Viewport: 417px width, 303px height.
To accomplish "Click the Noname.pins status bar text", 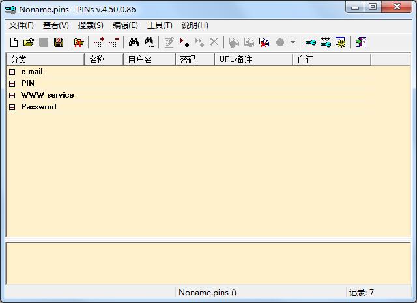I will (207, 293).
